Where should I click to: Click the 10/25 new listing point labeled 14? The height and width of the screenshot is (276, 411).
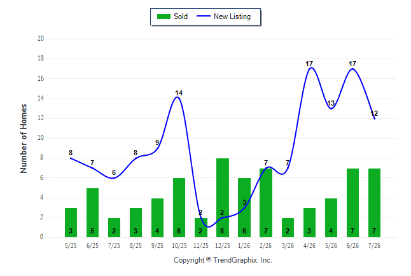[178, 97]
